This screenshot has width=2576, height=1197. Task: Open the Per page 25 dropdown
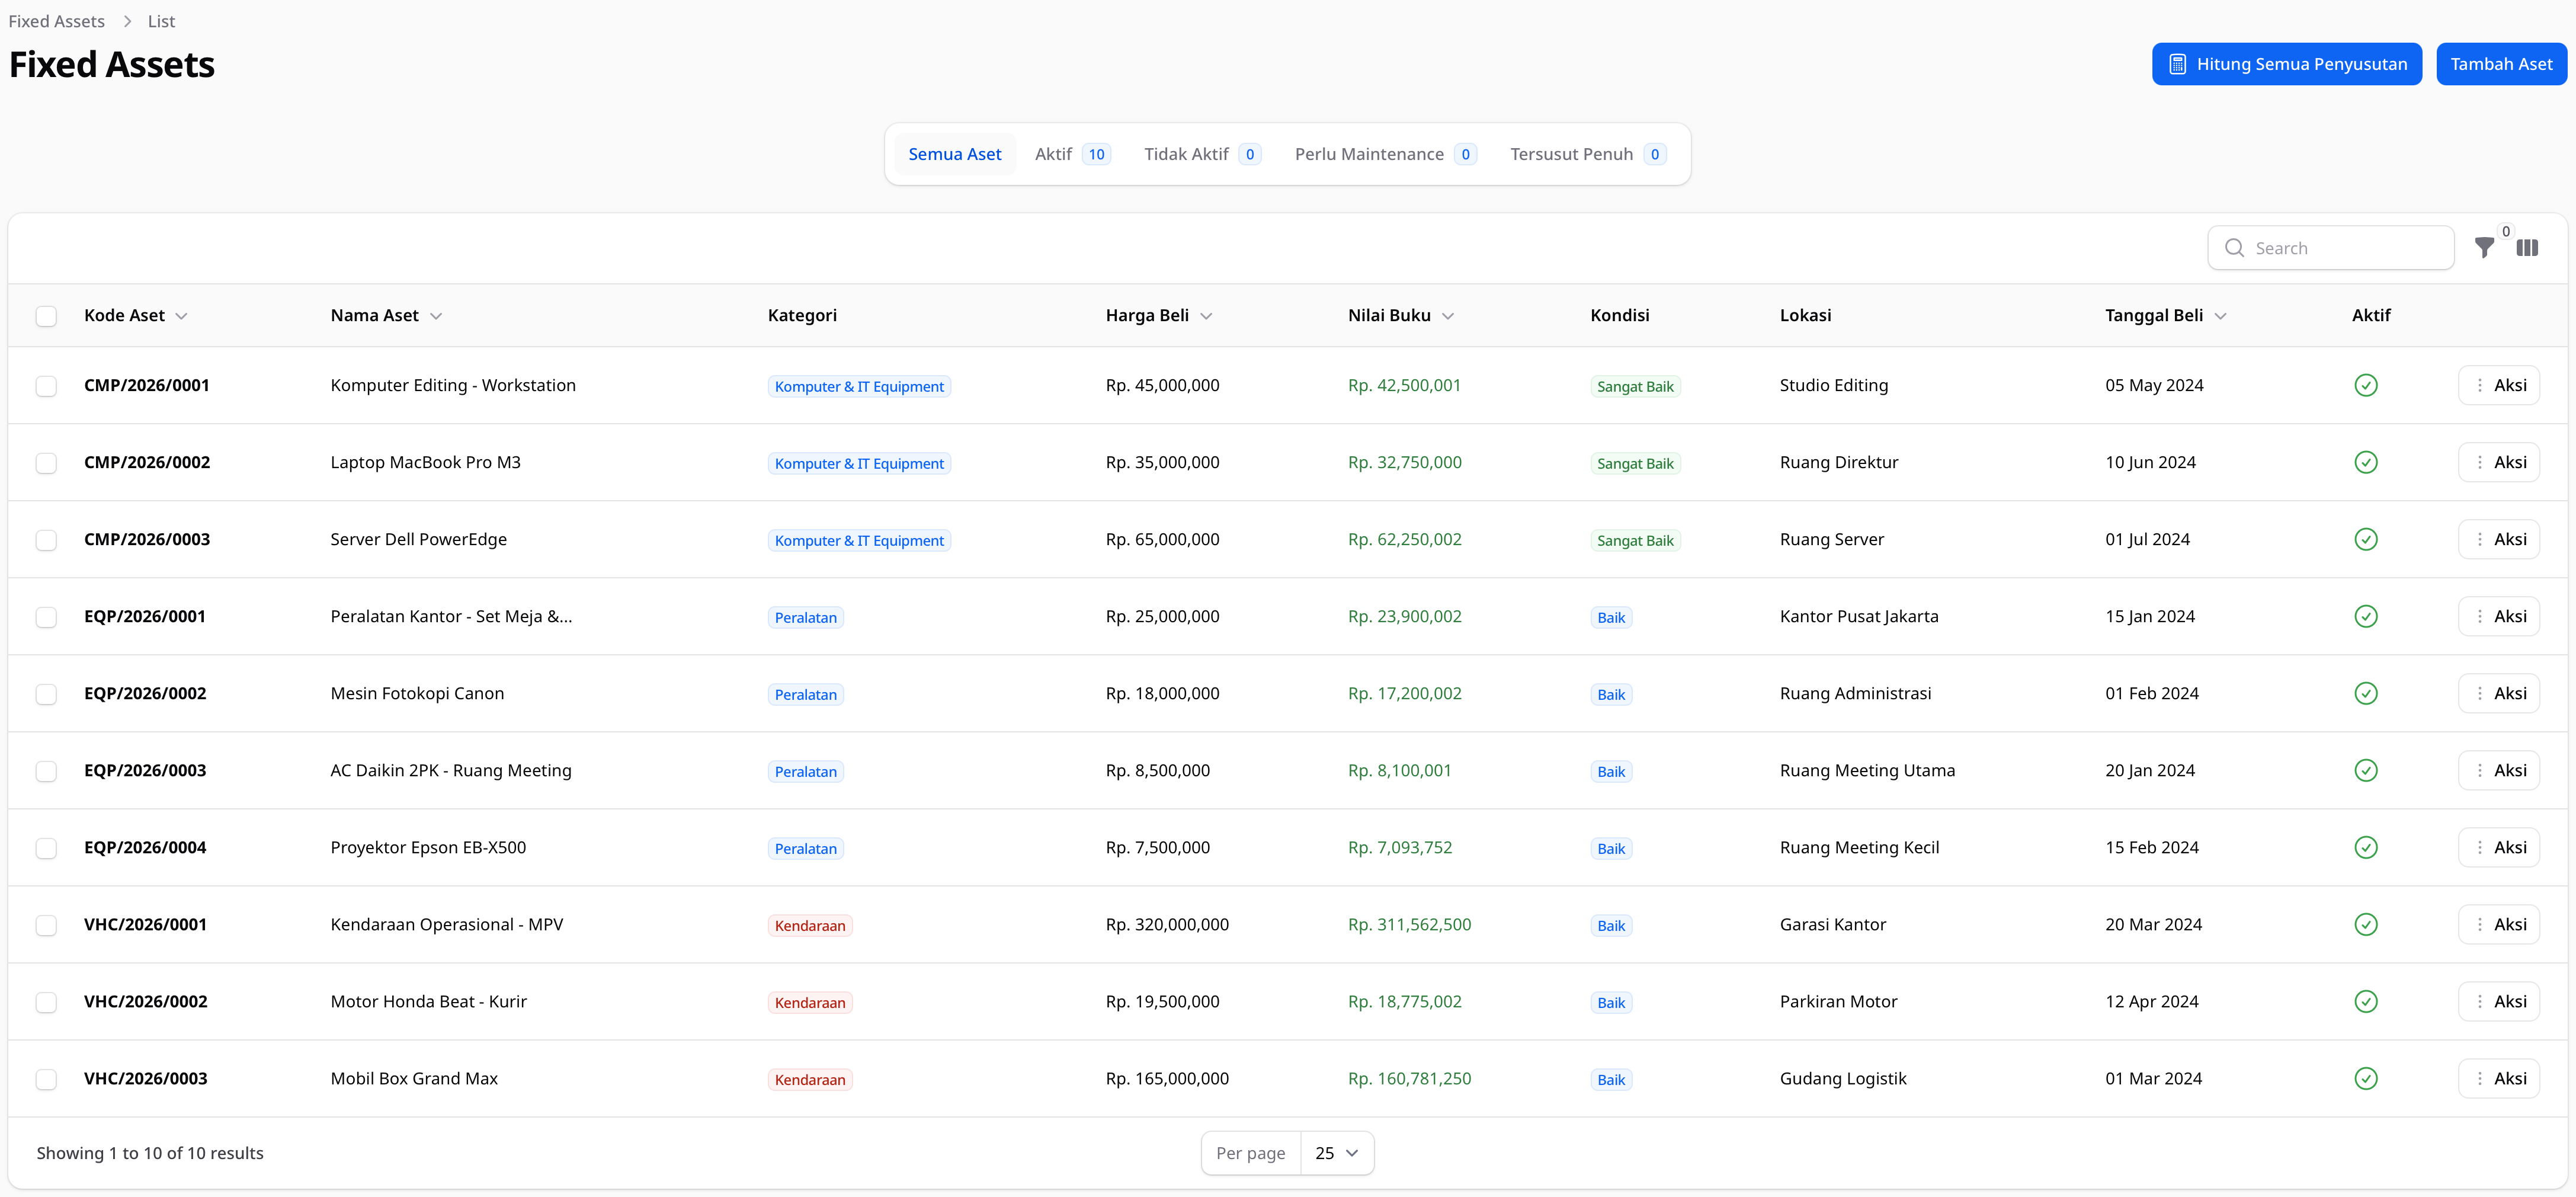[1336, 1153]
